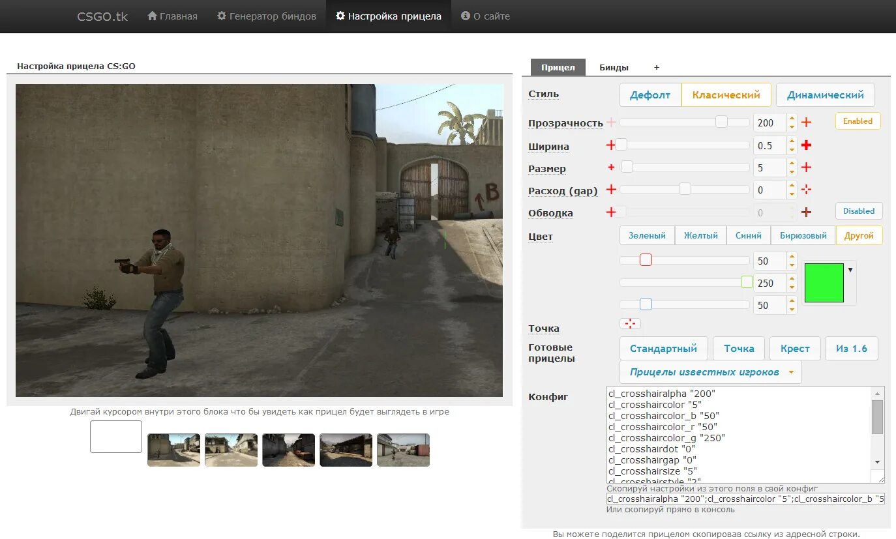Click the gapped crosshair icon right of gap value
This screenshot has height=539, width=896.
click(806, 190)
